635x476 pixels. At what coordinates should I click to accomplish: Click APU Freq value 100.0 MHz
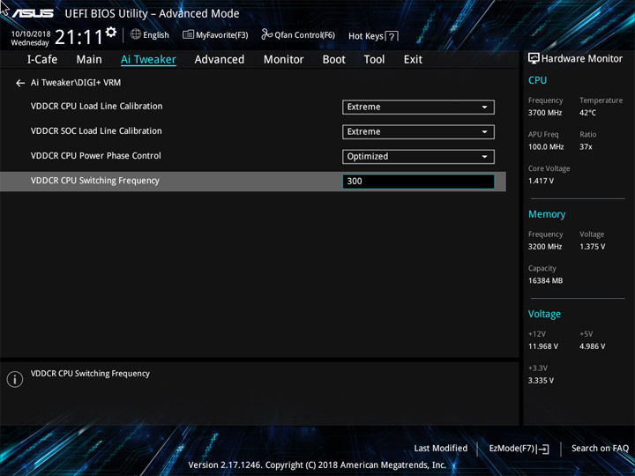tap(546, 146)
